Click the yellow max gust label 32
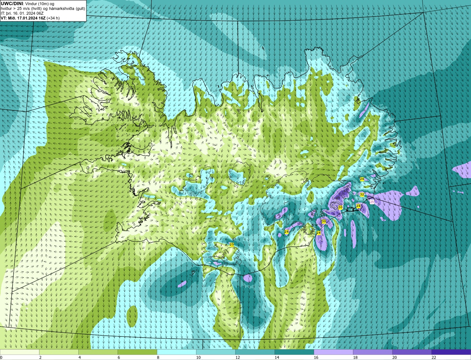 point(362,194)
